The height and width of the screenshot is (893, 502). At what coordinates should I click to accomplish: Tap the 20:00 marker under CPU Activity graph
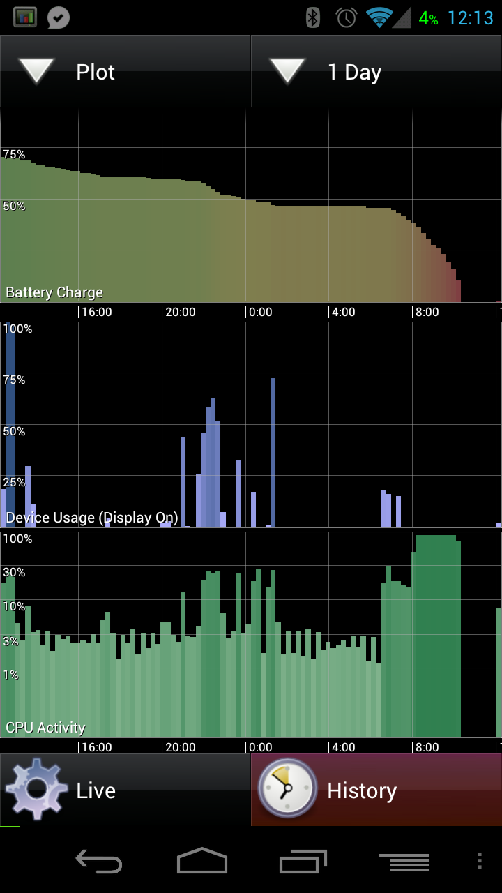180,747
